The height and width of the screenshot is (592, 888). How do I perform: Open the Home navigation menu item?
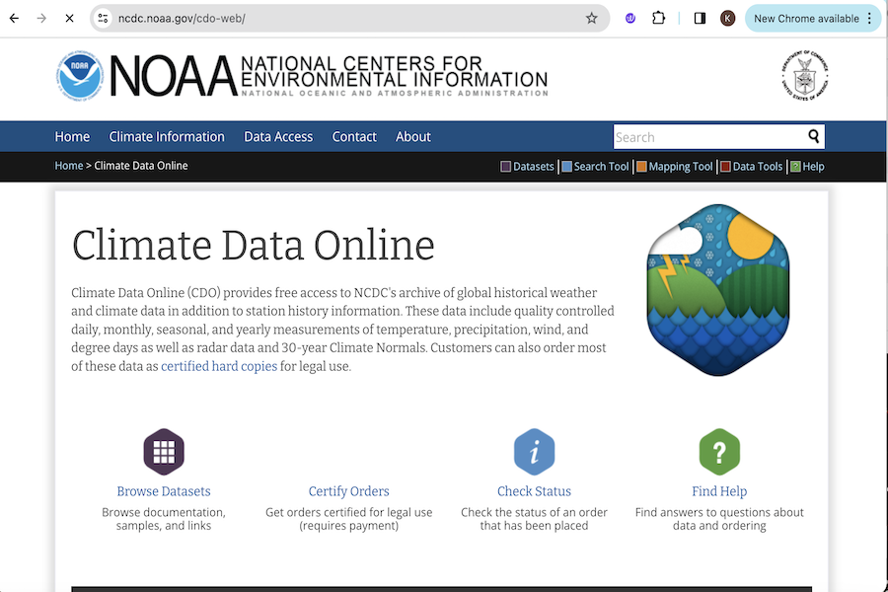tap(72, 136)
